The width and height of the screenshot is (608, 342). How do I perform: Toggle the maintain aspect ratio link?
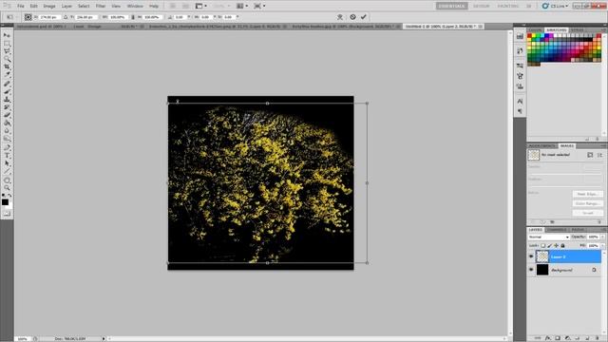pos(133,17)
